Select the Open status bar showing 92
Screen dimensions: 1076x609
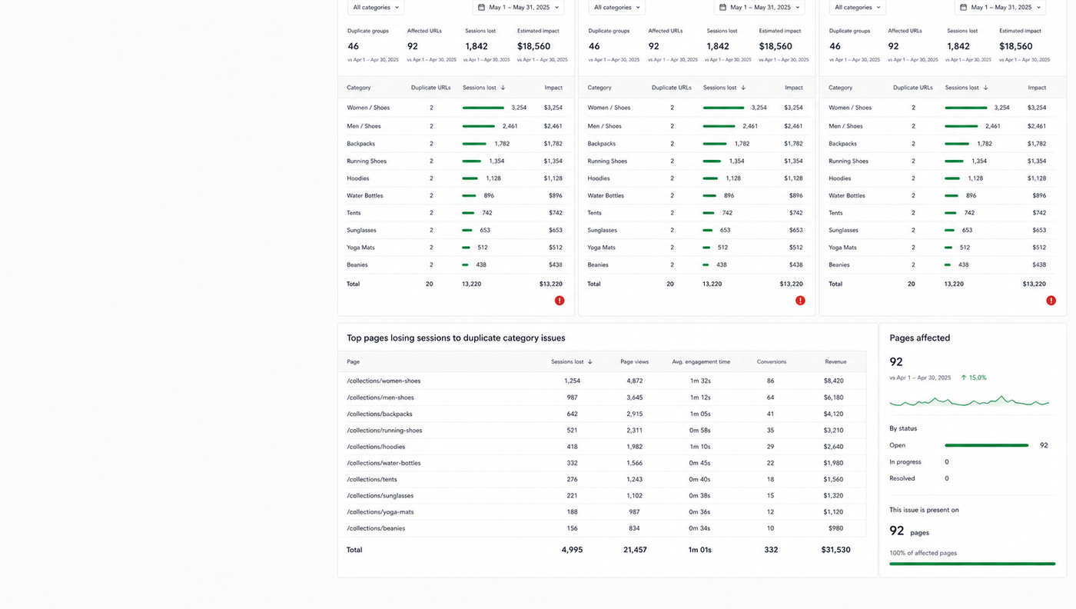(x=987, y=445)
